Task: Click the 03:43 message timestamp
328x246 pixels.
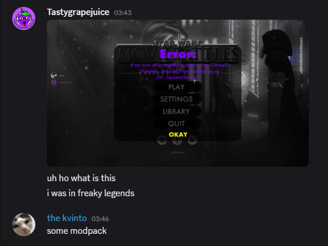Action: click(123, 13)
